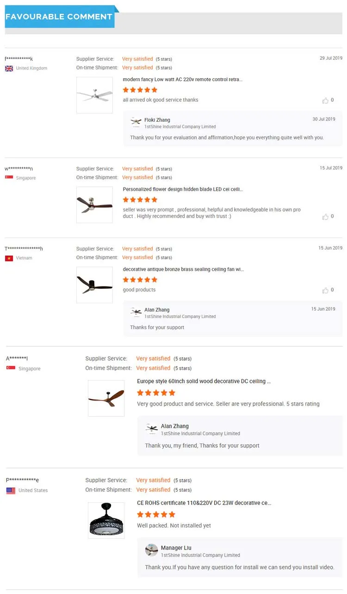Viewport: 347px width, 594px height.
Task: Click the five-star rating on UK review
Action: coord(140,90)
